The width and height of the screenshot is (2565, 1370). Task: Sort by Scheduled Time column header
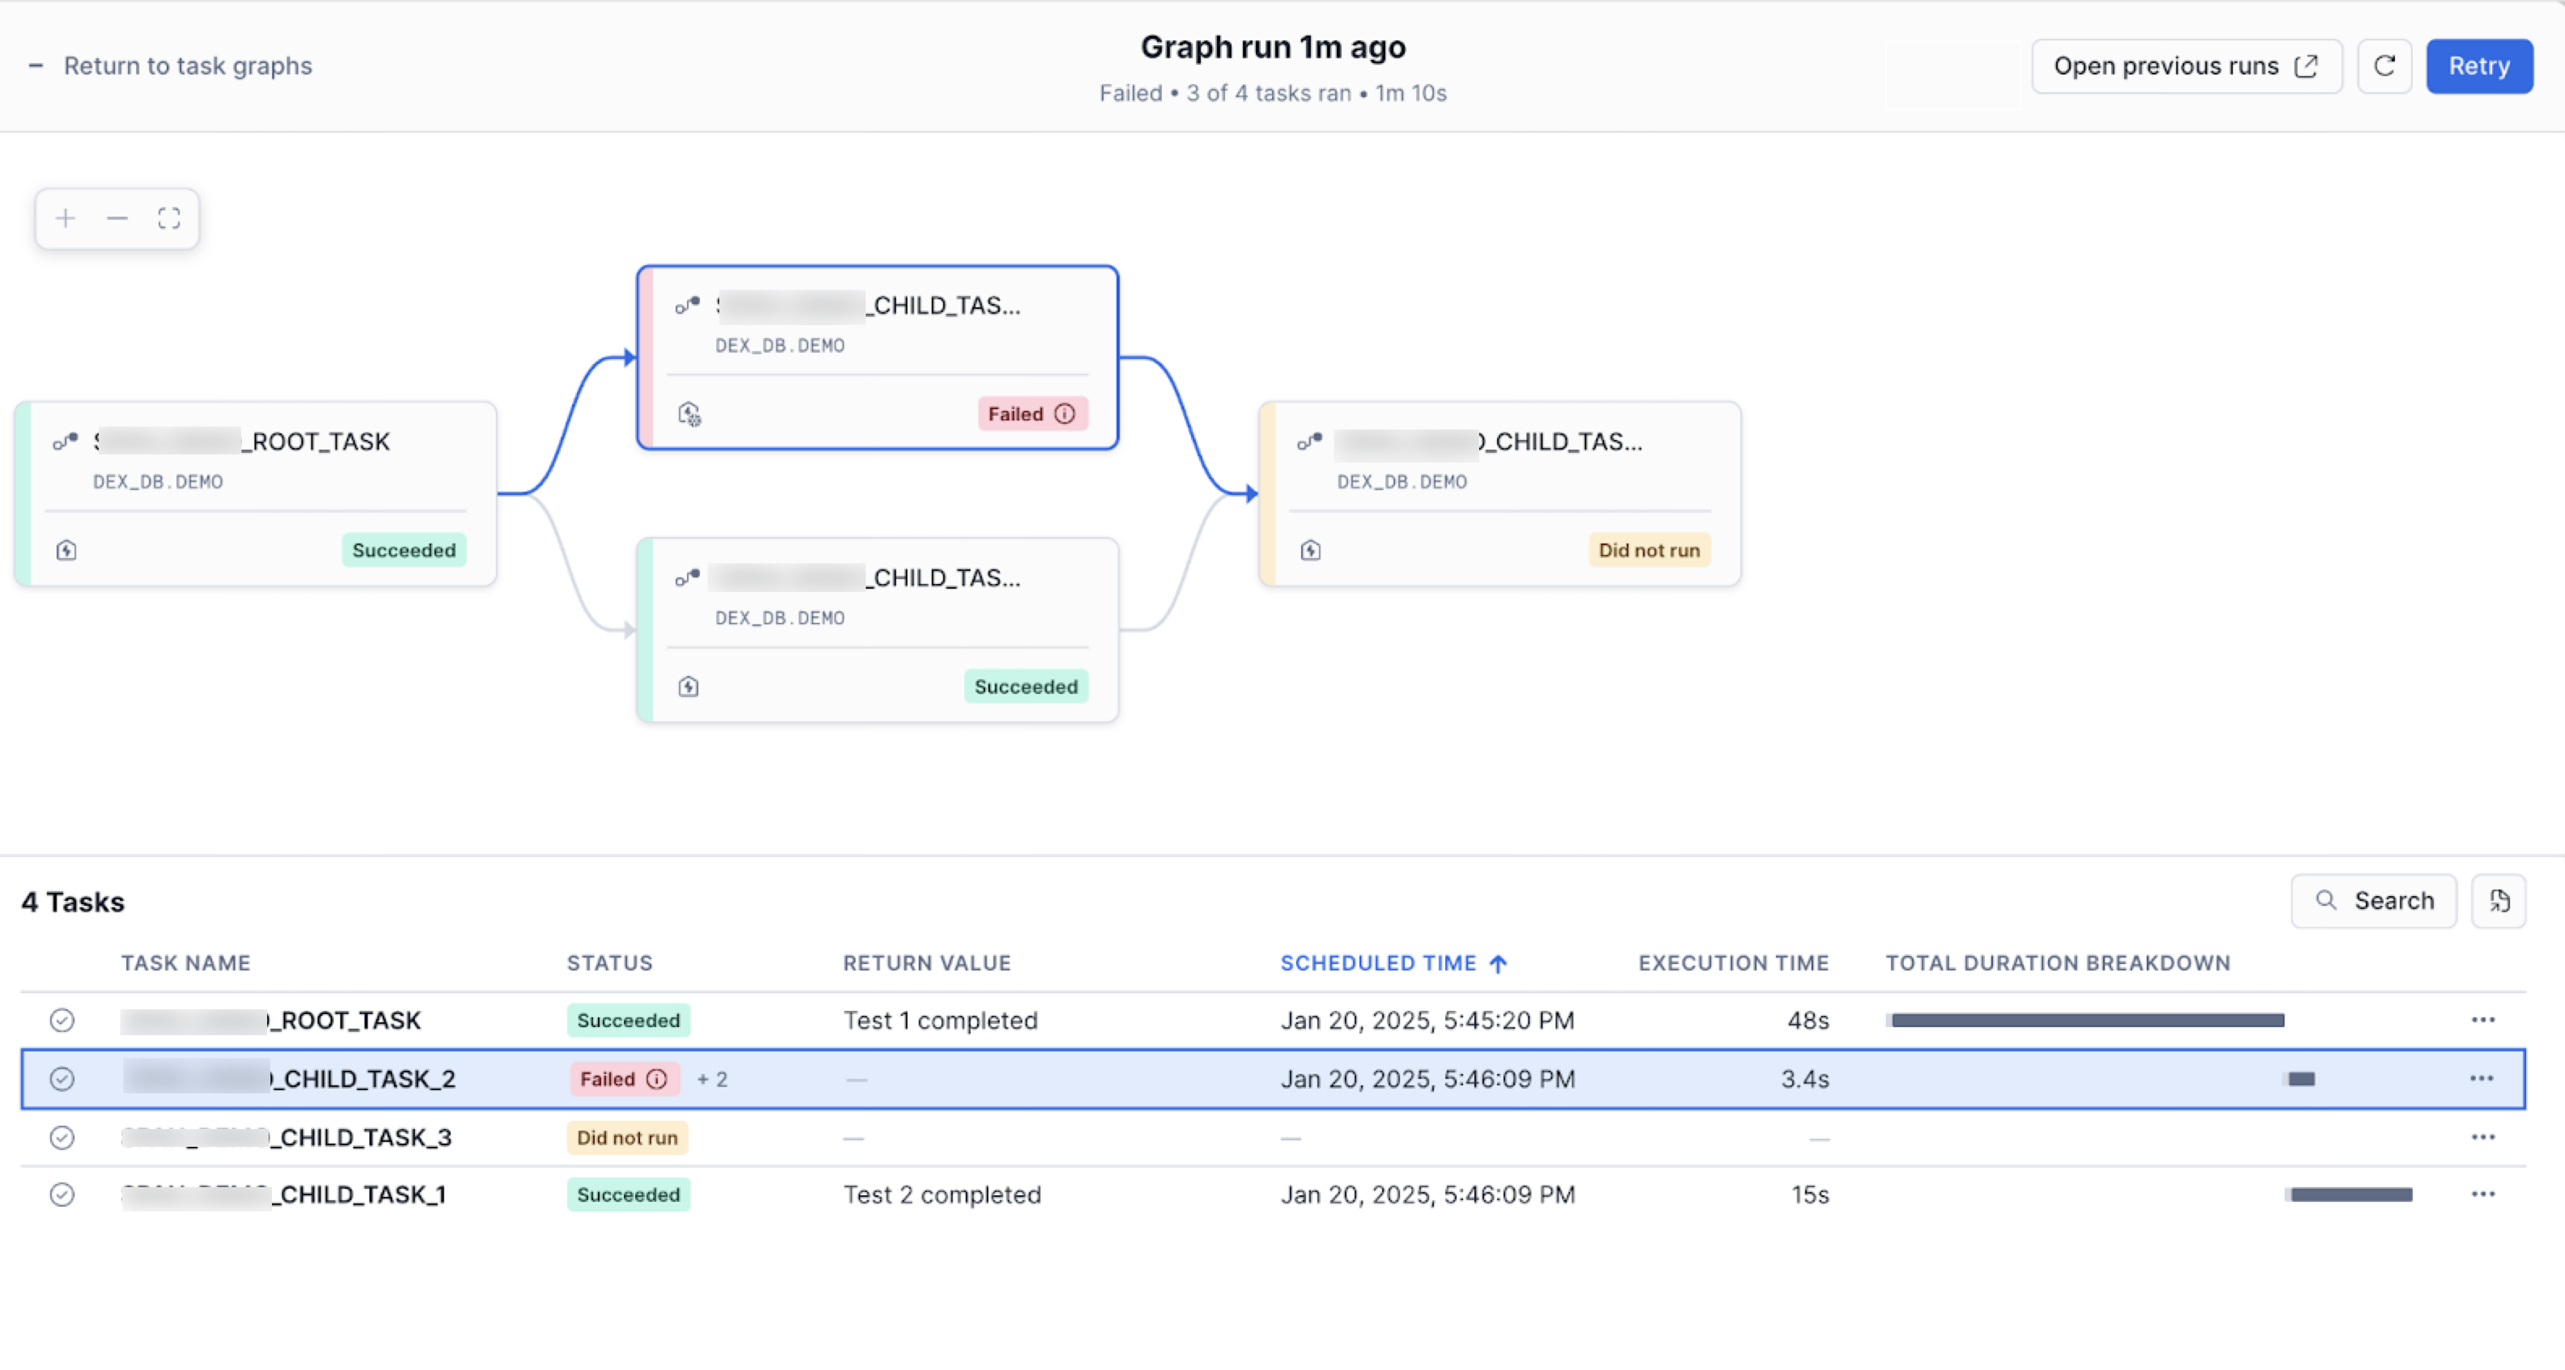pos(1378,963)
